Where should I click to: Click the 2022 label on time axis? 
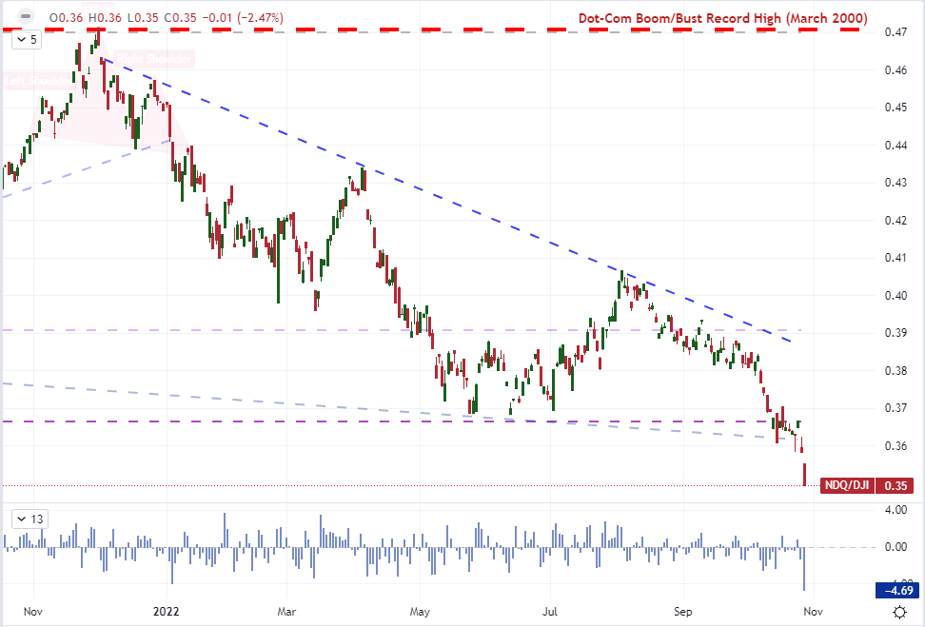pyautogui.click(x=166, y=612)
